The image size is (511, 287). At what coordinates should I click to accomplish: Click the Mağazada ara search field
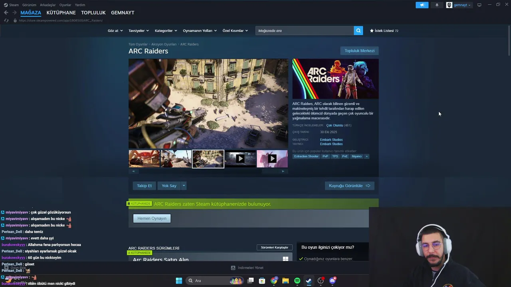[x=305, y=30]
